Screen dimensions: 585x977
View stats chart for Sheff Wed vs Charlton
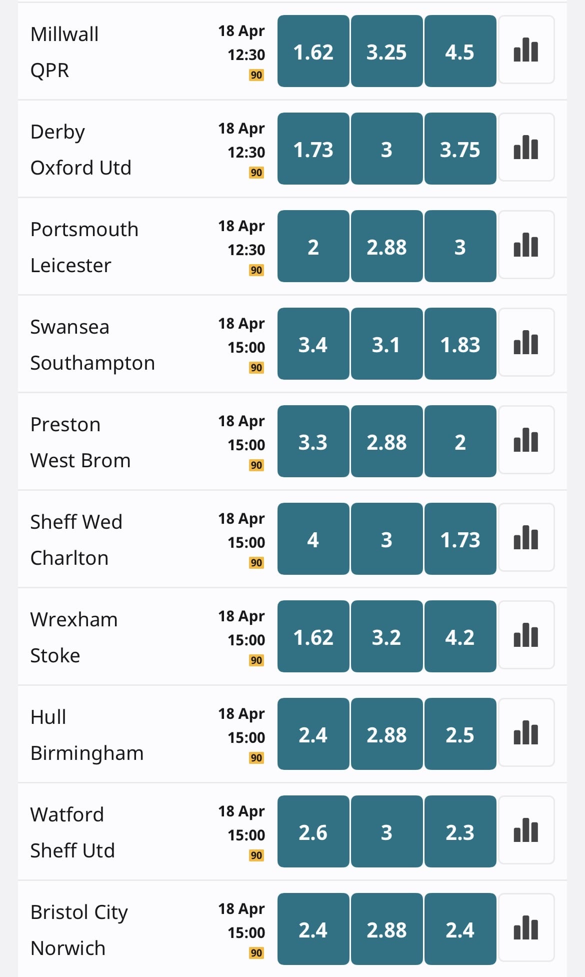[x=526, y=538]
